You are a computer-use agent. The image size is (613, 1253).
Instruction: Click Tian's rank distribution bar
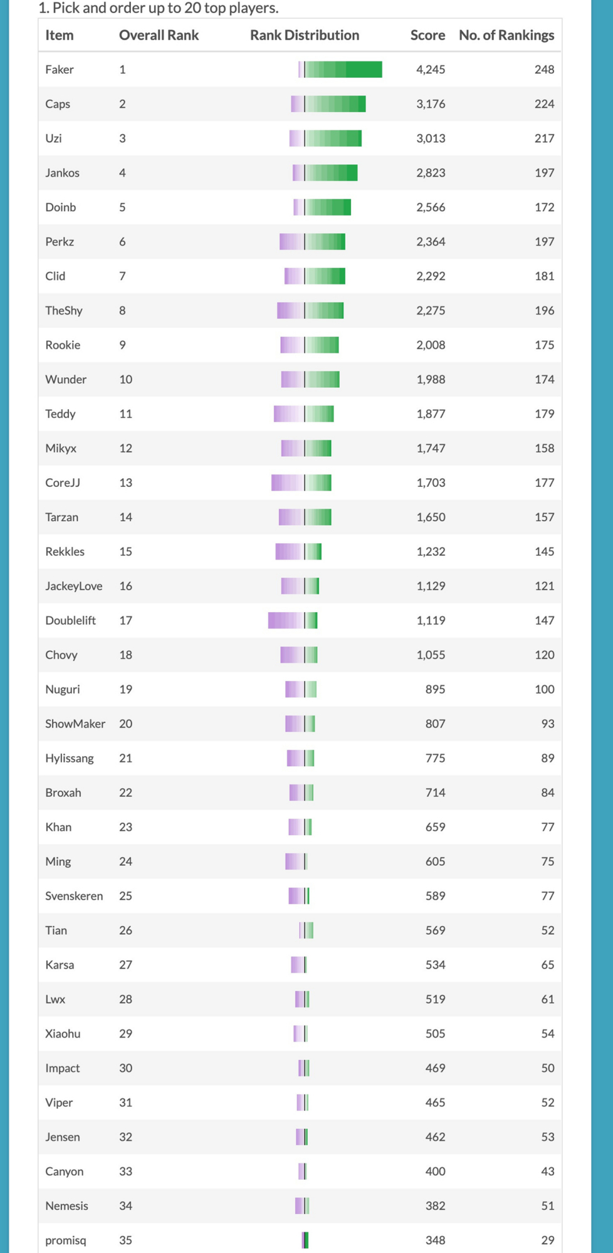click(306, 930)
